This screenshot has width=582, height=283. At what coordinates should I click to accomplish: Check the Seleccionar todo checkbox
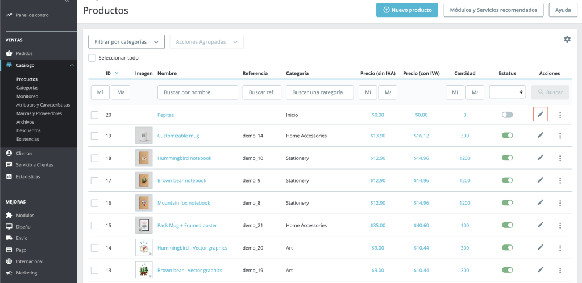[92, 58]
